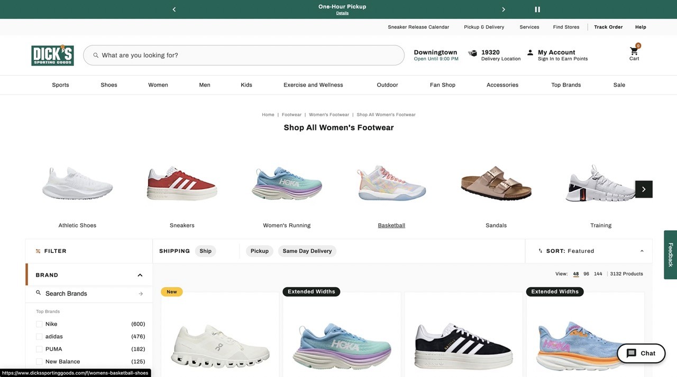
Task: Tick the PUMA brand checkbox
Action: 39,349
